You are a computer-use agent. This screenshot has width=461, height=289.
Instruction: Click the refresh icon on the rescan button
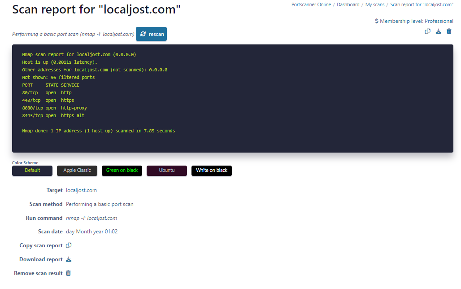(143, 34)
